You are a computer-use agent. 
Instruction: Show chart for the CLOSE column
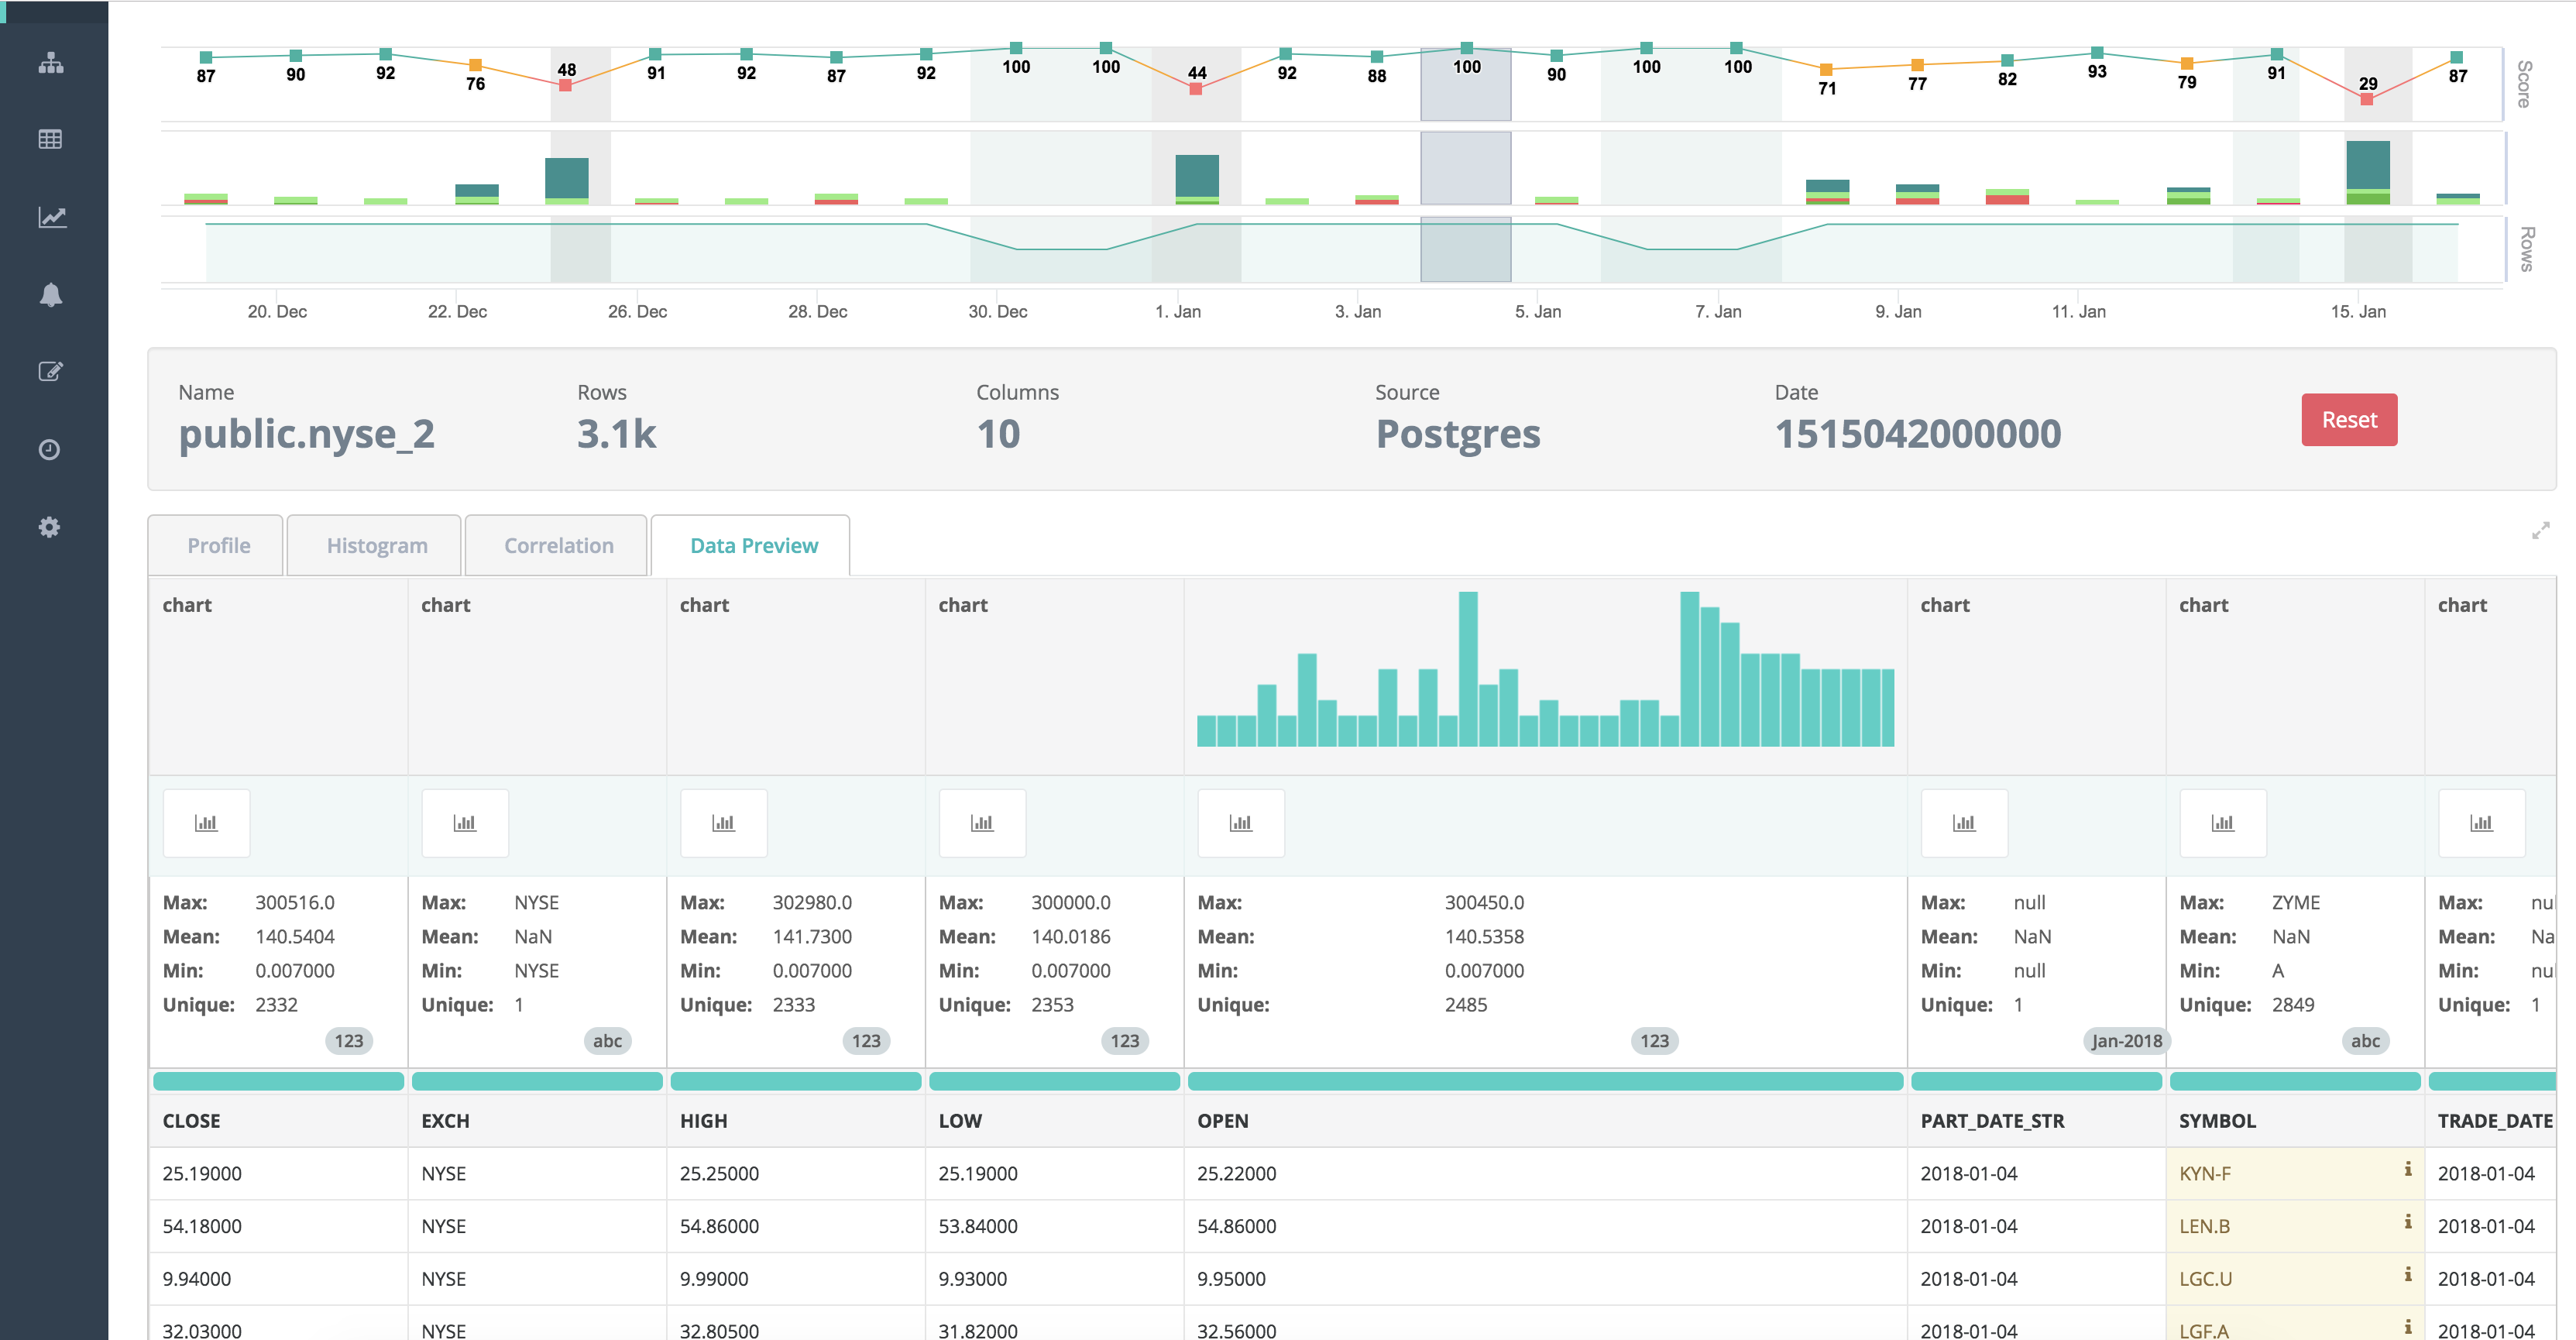coord(206,822)
